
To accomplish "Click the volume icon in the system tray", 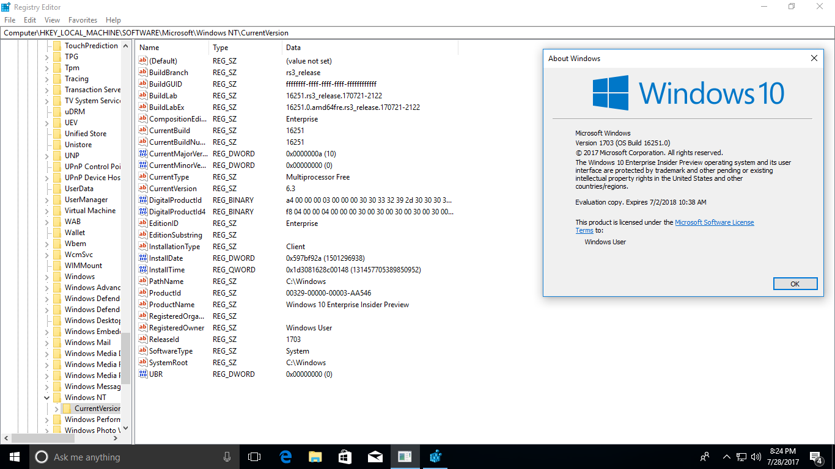I will [x=756, y=457].
